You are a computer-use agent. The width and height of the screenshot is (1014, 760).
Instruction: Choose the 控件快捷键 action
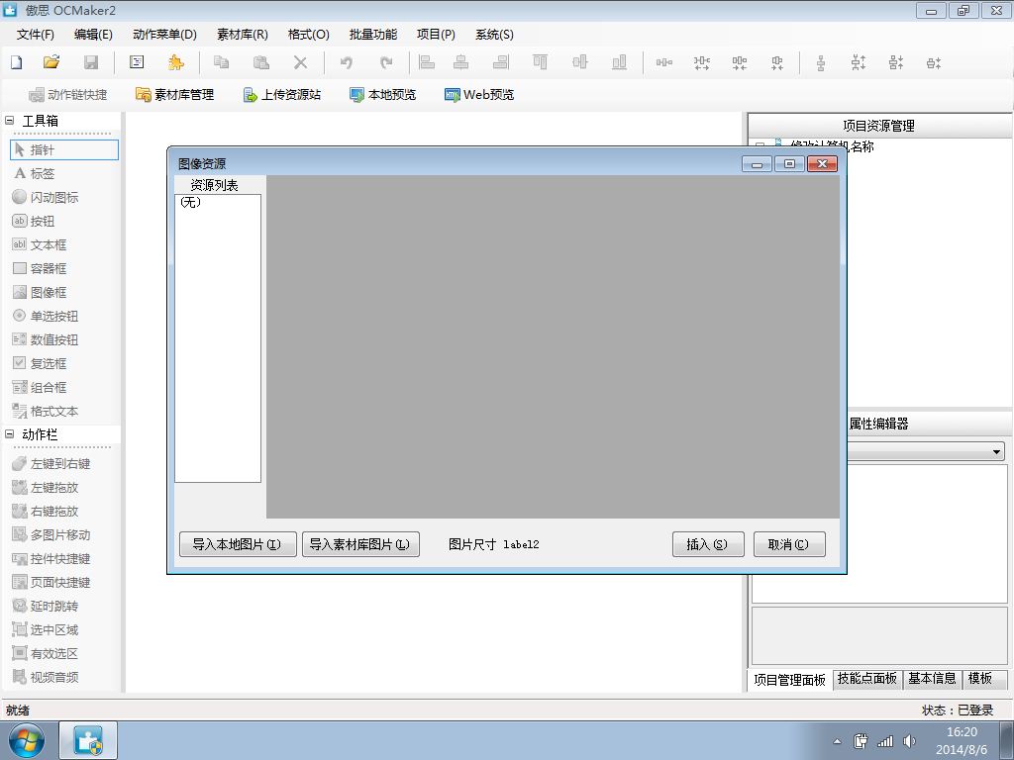tap(51, 558)
